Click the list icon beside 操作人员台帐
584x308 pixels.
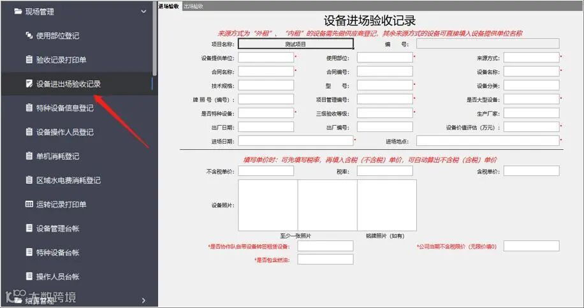tap(29, 276)
